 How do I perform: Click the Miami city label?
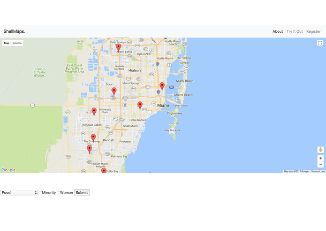[163, 106]
